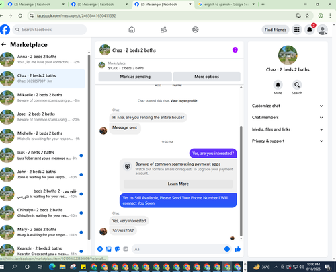Click the large Chaz listing thumbnail
This screenshot has height=272, width=336.
[288, 55]
